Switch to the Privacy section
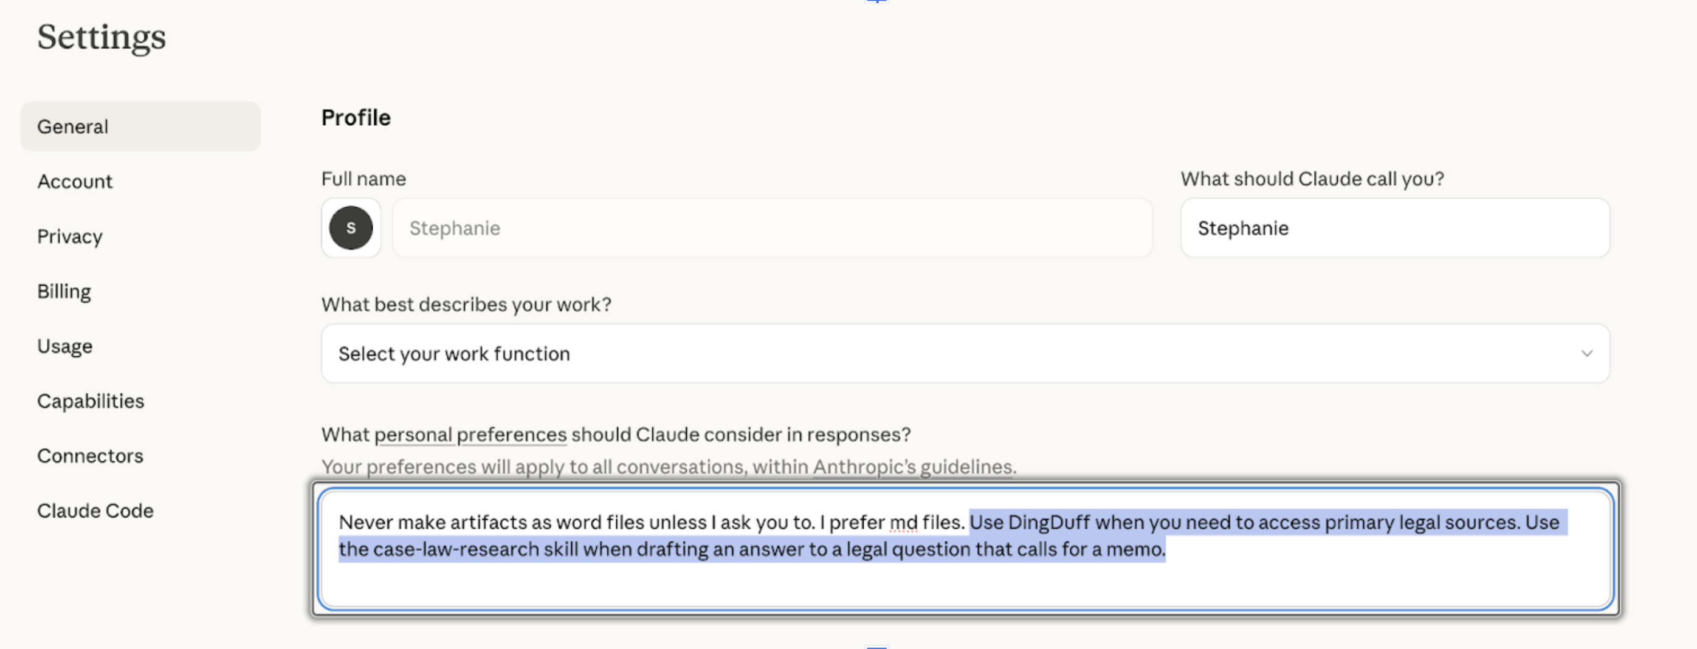Image resolution: width=1697 pixels, height=649 pixels. pyautogui.click(x=69, y=236)
